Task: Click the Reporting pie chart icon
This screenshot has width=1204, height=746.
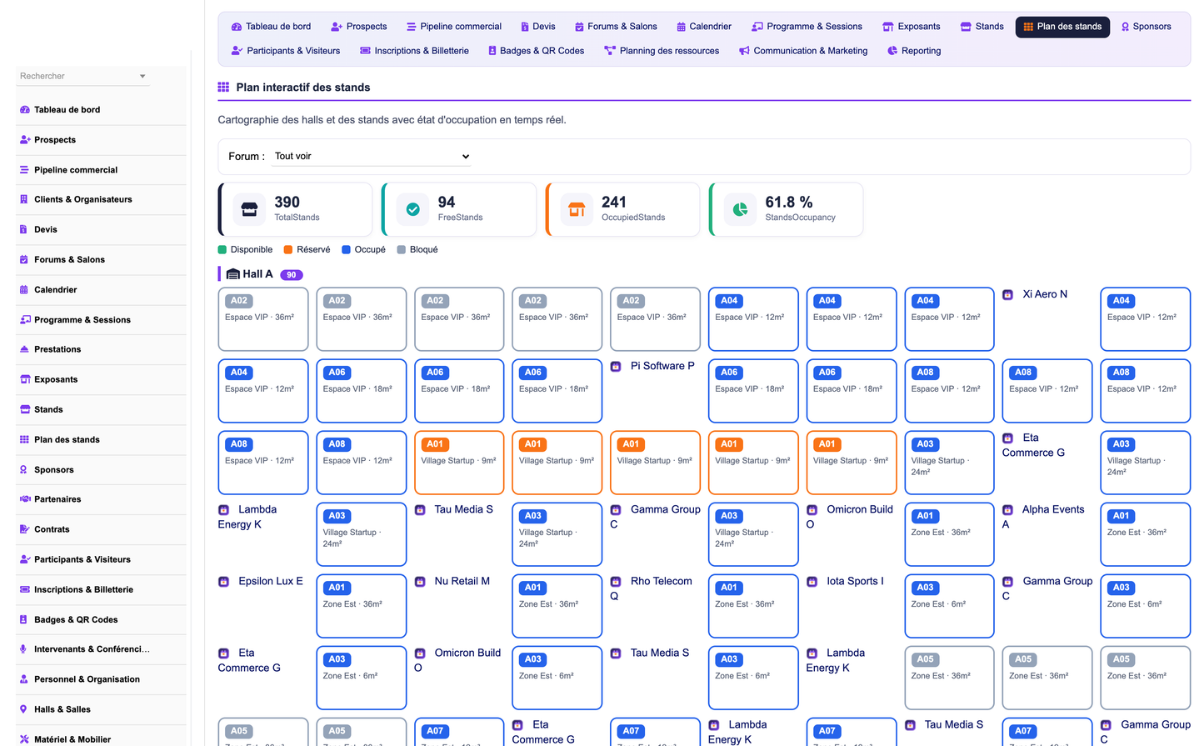Action: (x=892, y=51)
